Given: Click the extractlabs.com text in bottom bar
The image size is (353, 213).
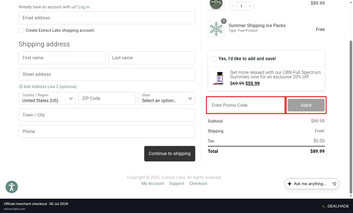Looking at the screenshot, I should 14,209.
